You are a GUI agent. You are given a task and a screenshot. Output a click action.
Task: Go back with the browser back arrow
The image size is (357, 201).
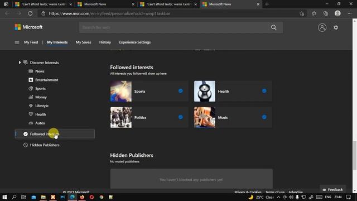pyautogui.click(x=7, y=13)
